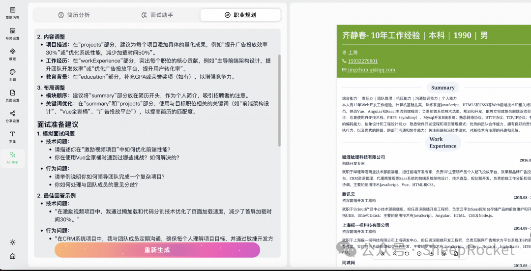Toggle the light/dark mode sun icon

[12, 242]
